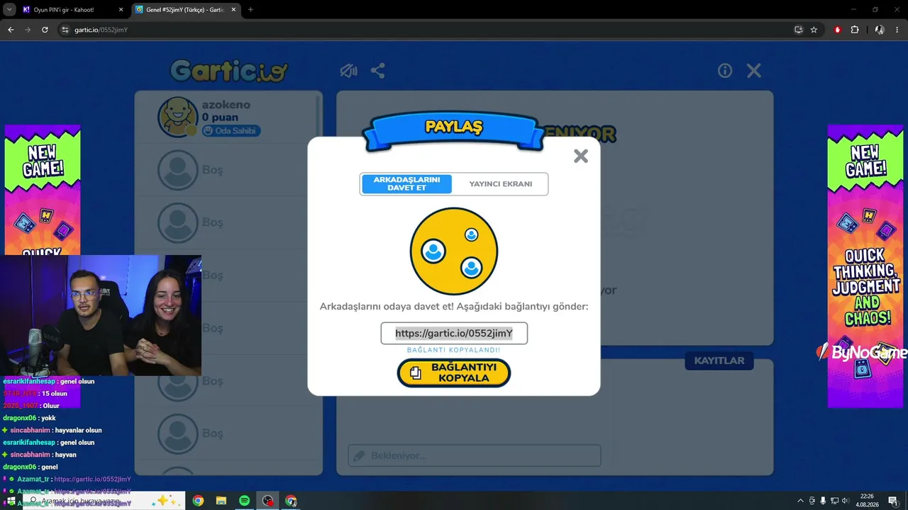Install the site as an app
908x510 pixels.
point(799,30)
